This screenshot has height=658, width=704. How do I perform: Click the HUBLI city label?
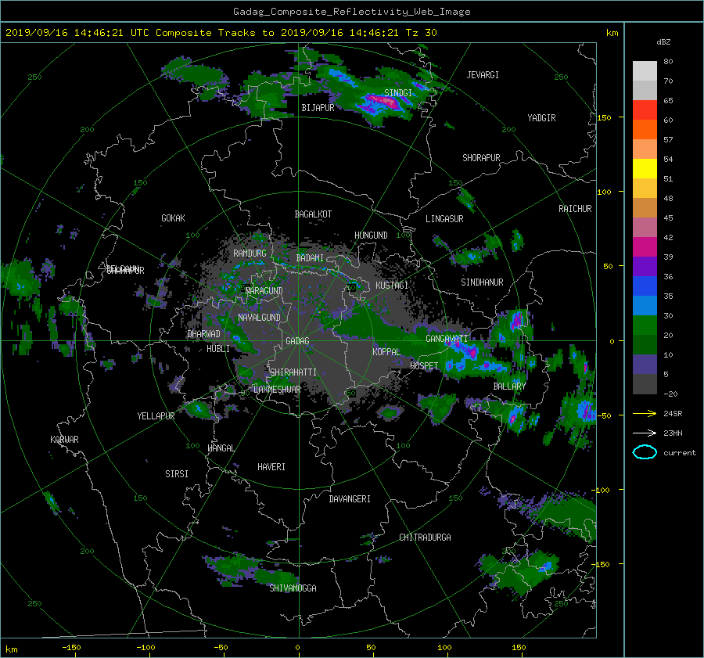pyautogui.click(x=218, y=349)
